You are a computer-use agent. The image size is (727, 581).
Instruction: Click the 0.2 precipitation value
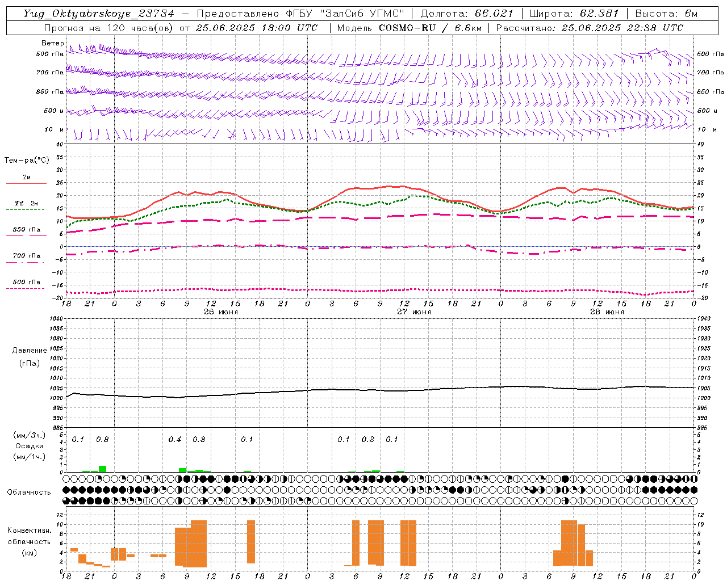click(x=368, y=440)
